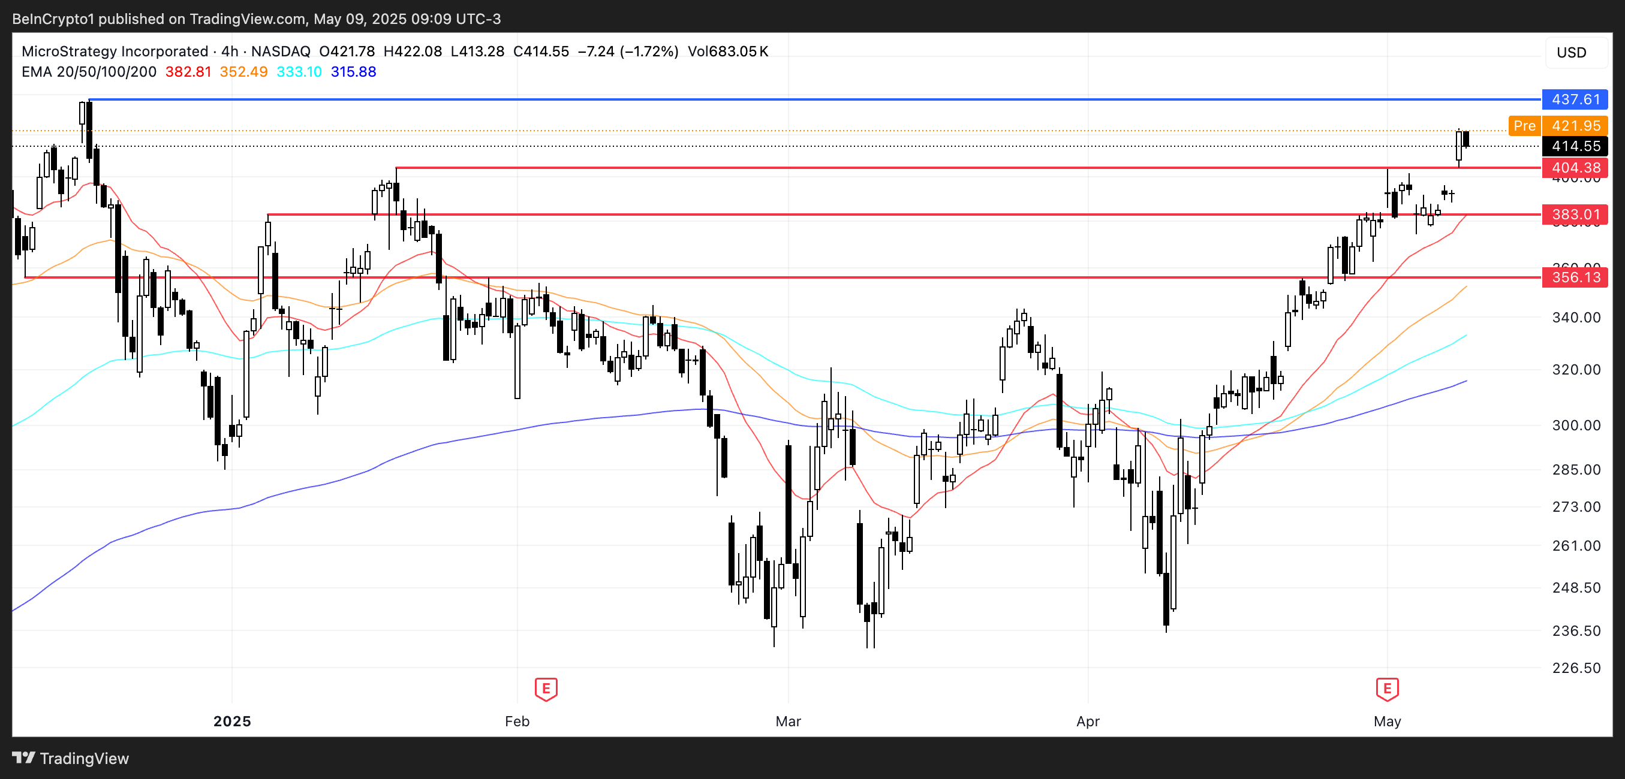Click the orange EMA value 352.49

tap(243, 72)
